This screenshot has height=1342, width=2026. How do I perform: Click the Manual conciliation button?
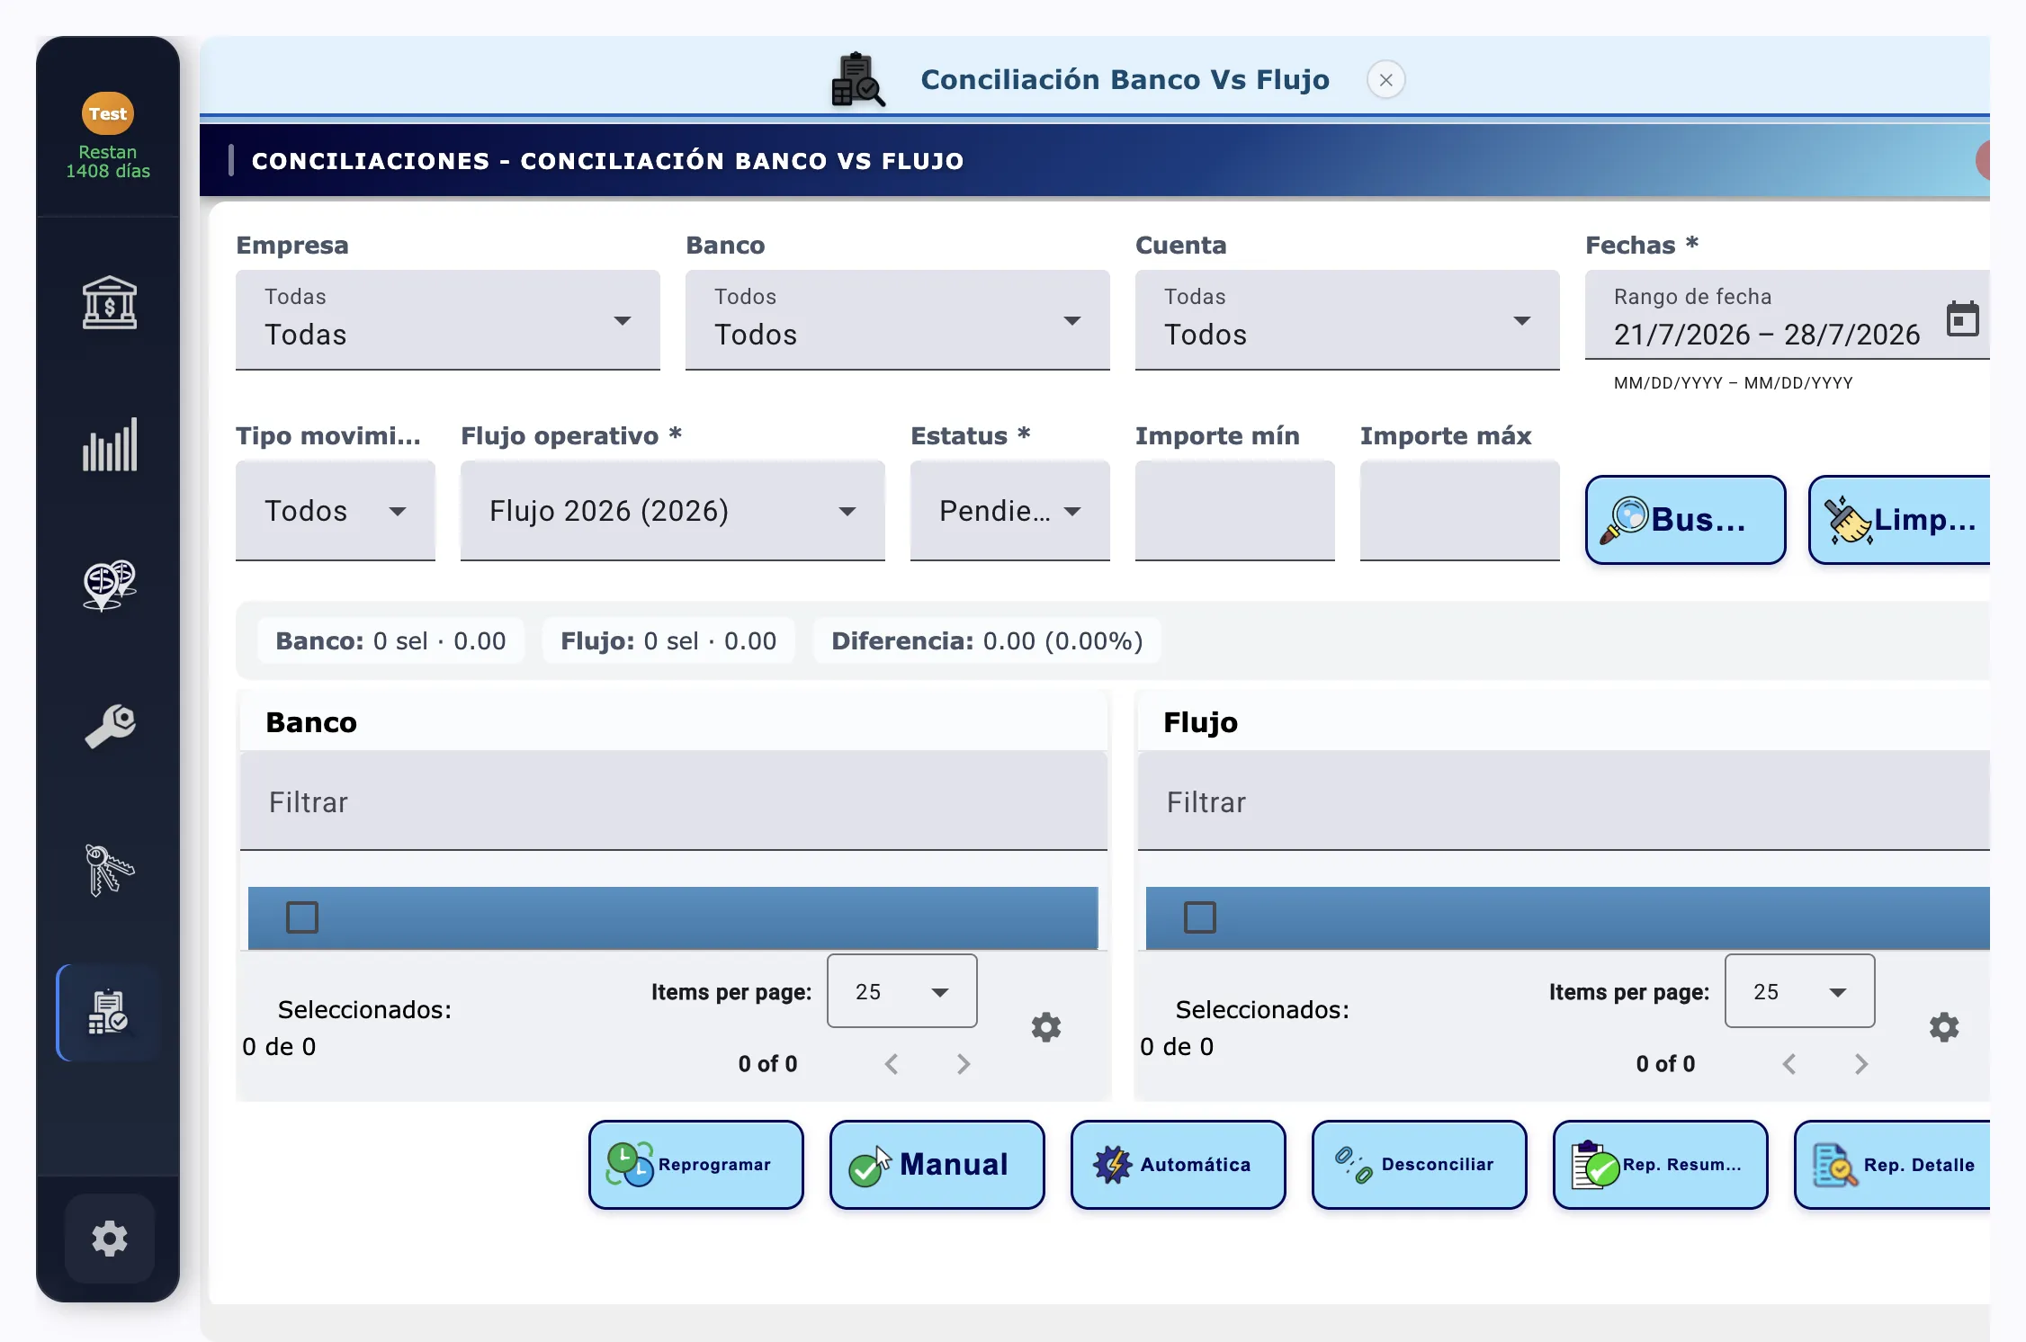[x=937, y=1165]
